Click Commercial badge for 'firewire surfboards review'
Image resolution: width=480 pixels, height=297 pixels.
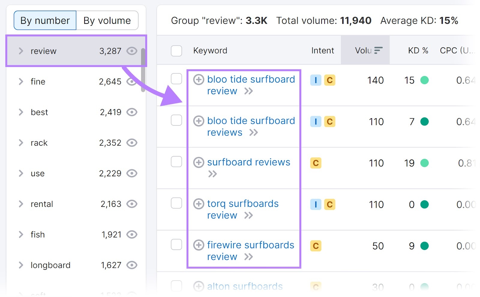pos(316,246)
